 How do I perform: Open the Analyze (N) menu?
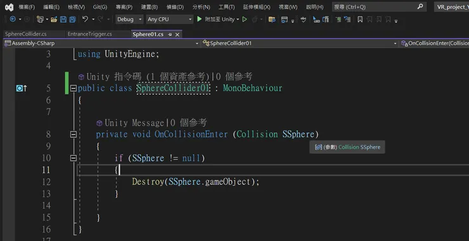(x=202, y=7)
